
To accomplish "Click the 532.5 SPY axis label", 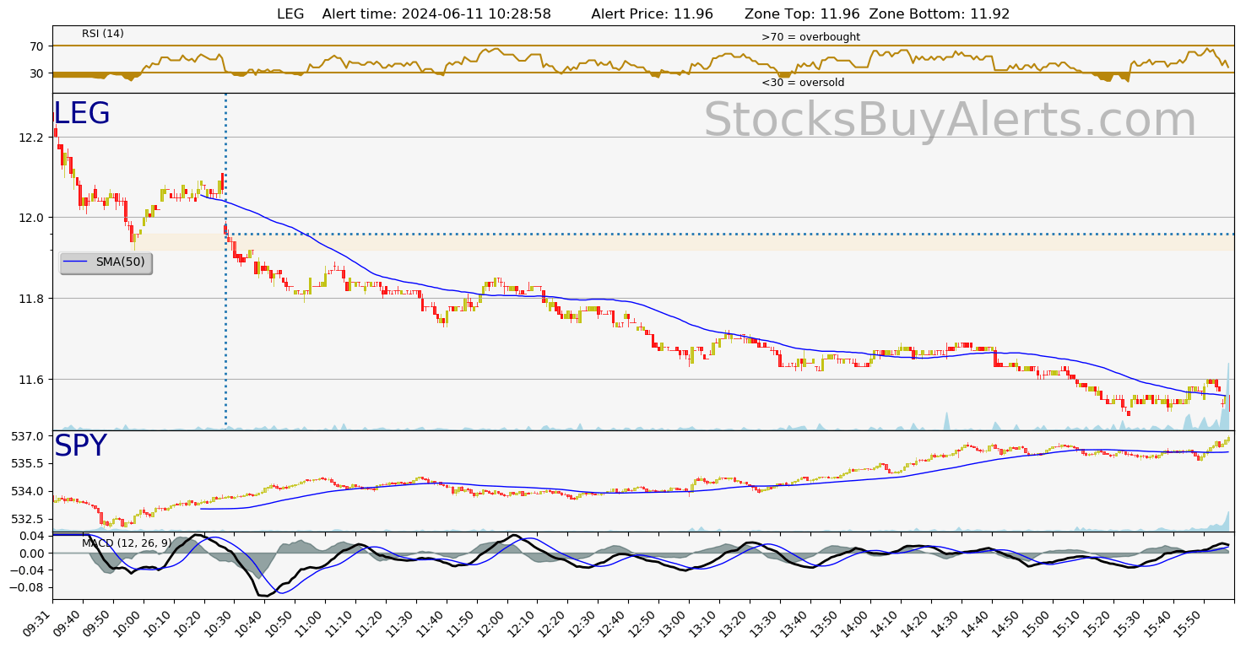I will [28, 519].
